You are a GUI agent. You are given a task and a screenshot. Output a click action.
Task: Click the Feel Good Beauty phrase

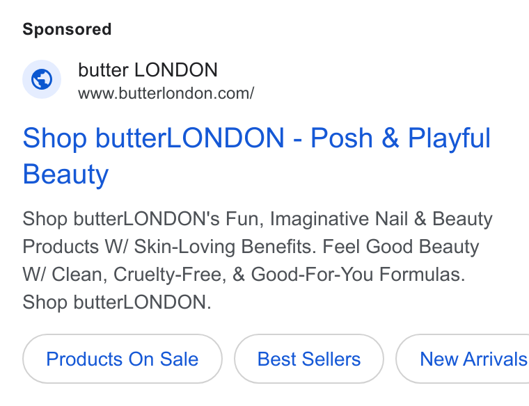point(401,247)
